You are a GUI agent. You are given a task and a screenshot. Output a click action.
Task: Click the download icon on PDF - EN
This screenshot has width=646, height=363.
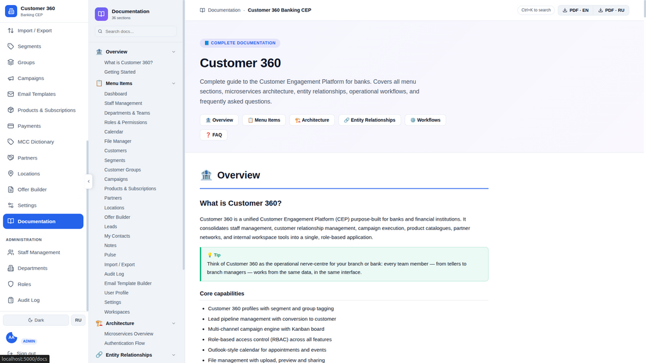[x=565, y=10]
